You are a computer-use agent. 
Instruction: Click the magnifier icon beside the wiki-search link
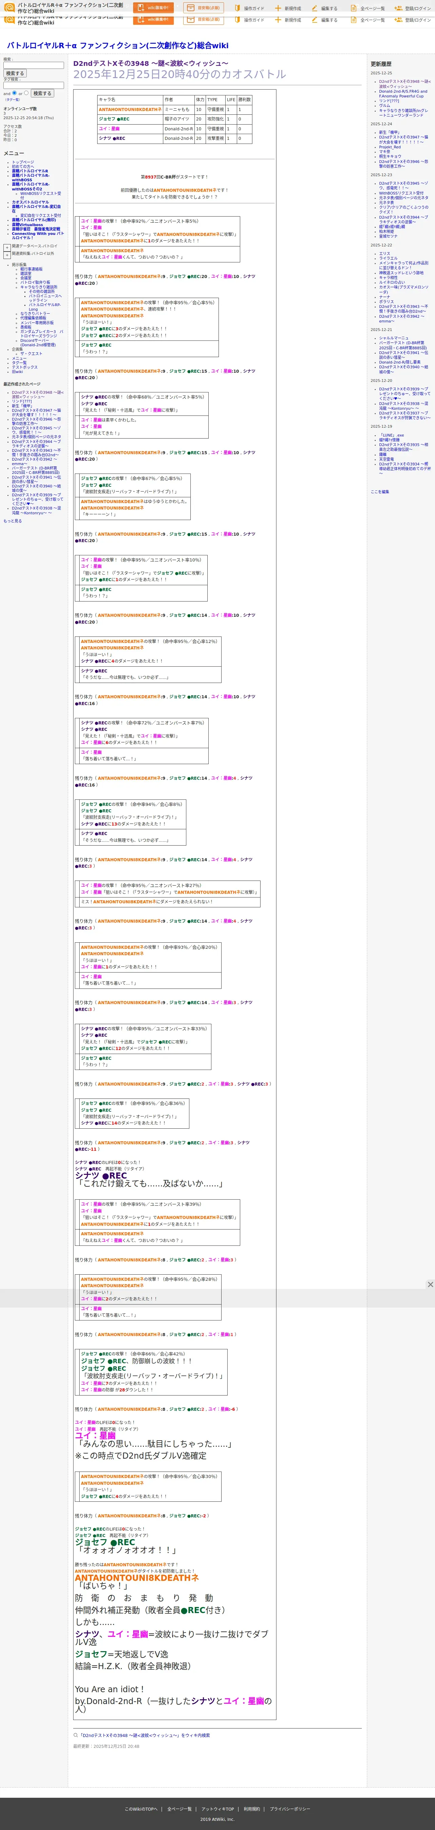point(76,1735)
